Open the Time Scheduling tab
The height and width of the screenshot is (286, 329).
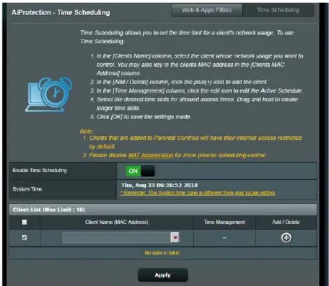(278, 10)
